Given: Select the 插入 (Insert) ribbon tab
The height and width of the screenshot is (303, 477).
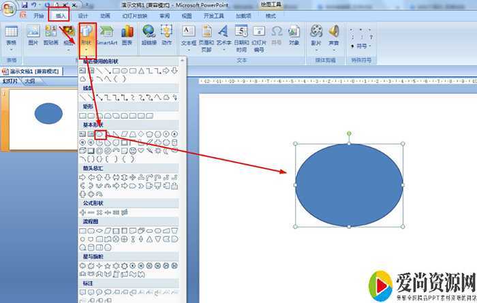Looking at the screenshot, I should point(61,16).
